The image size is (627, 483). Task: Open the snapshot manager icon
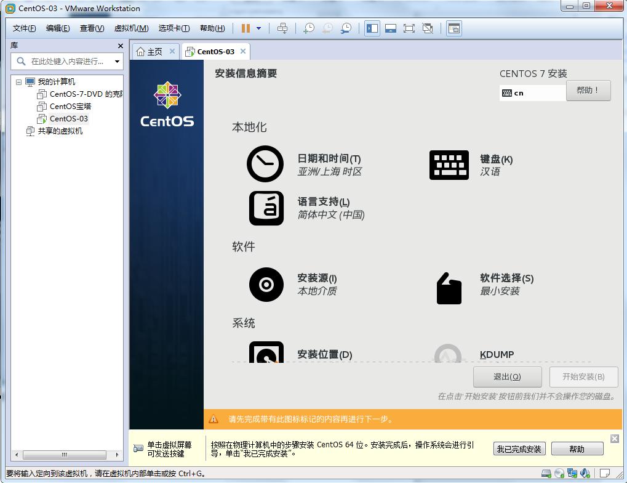coord(346,28)
